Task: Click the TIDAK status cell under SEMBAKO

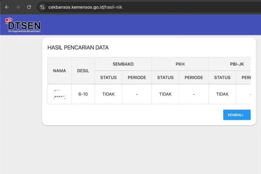Action: pos(108,94)
